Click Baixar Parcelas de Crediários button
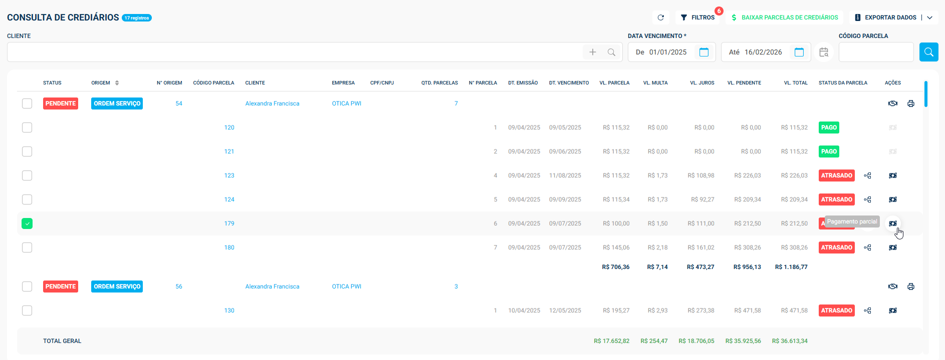 coord(785,17)
